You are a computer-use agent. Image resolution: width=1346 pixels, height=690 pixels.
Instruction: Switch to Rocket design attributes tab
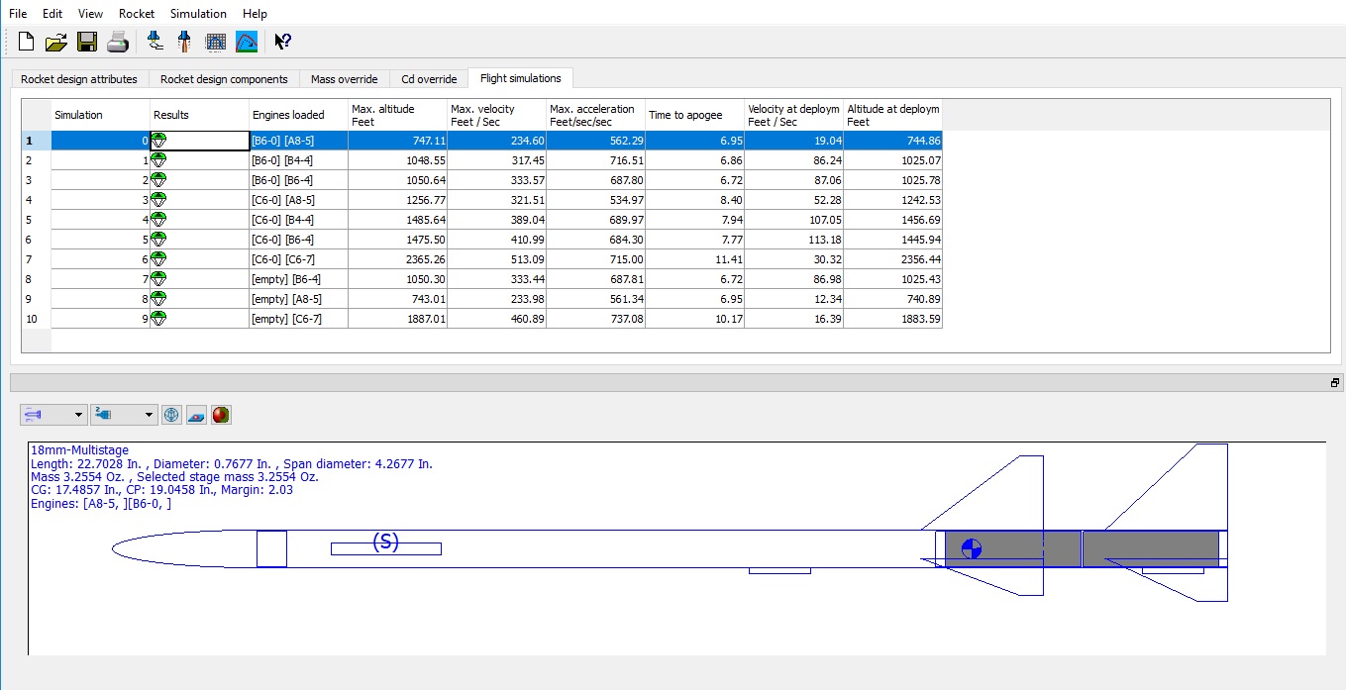(79, 79)
